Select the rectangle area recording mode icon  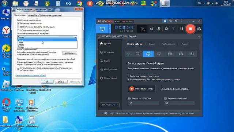[137, 54]
